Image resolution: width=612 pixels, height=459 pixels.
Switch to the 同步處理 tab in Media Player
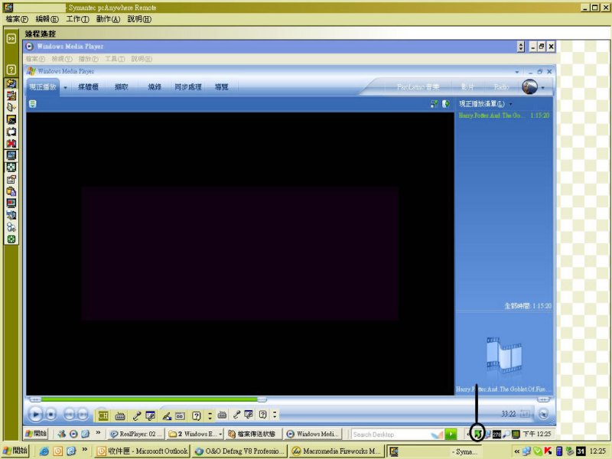click(187, 87)
